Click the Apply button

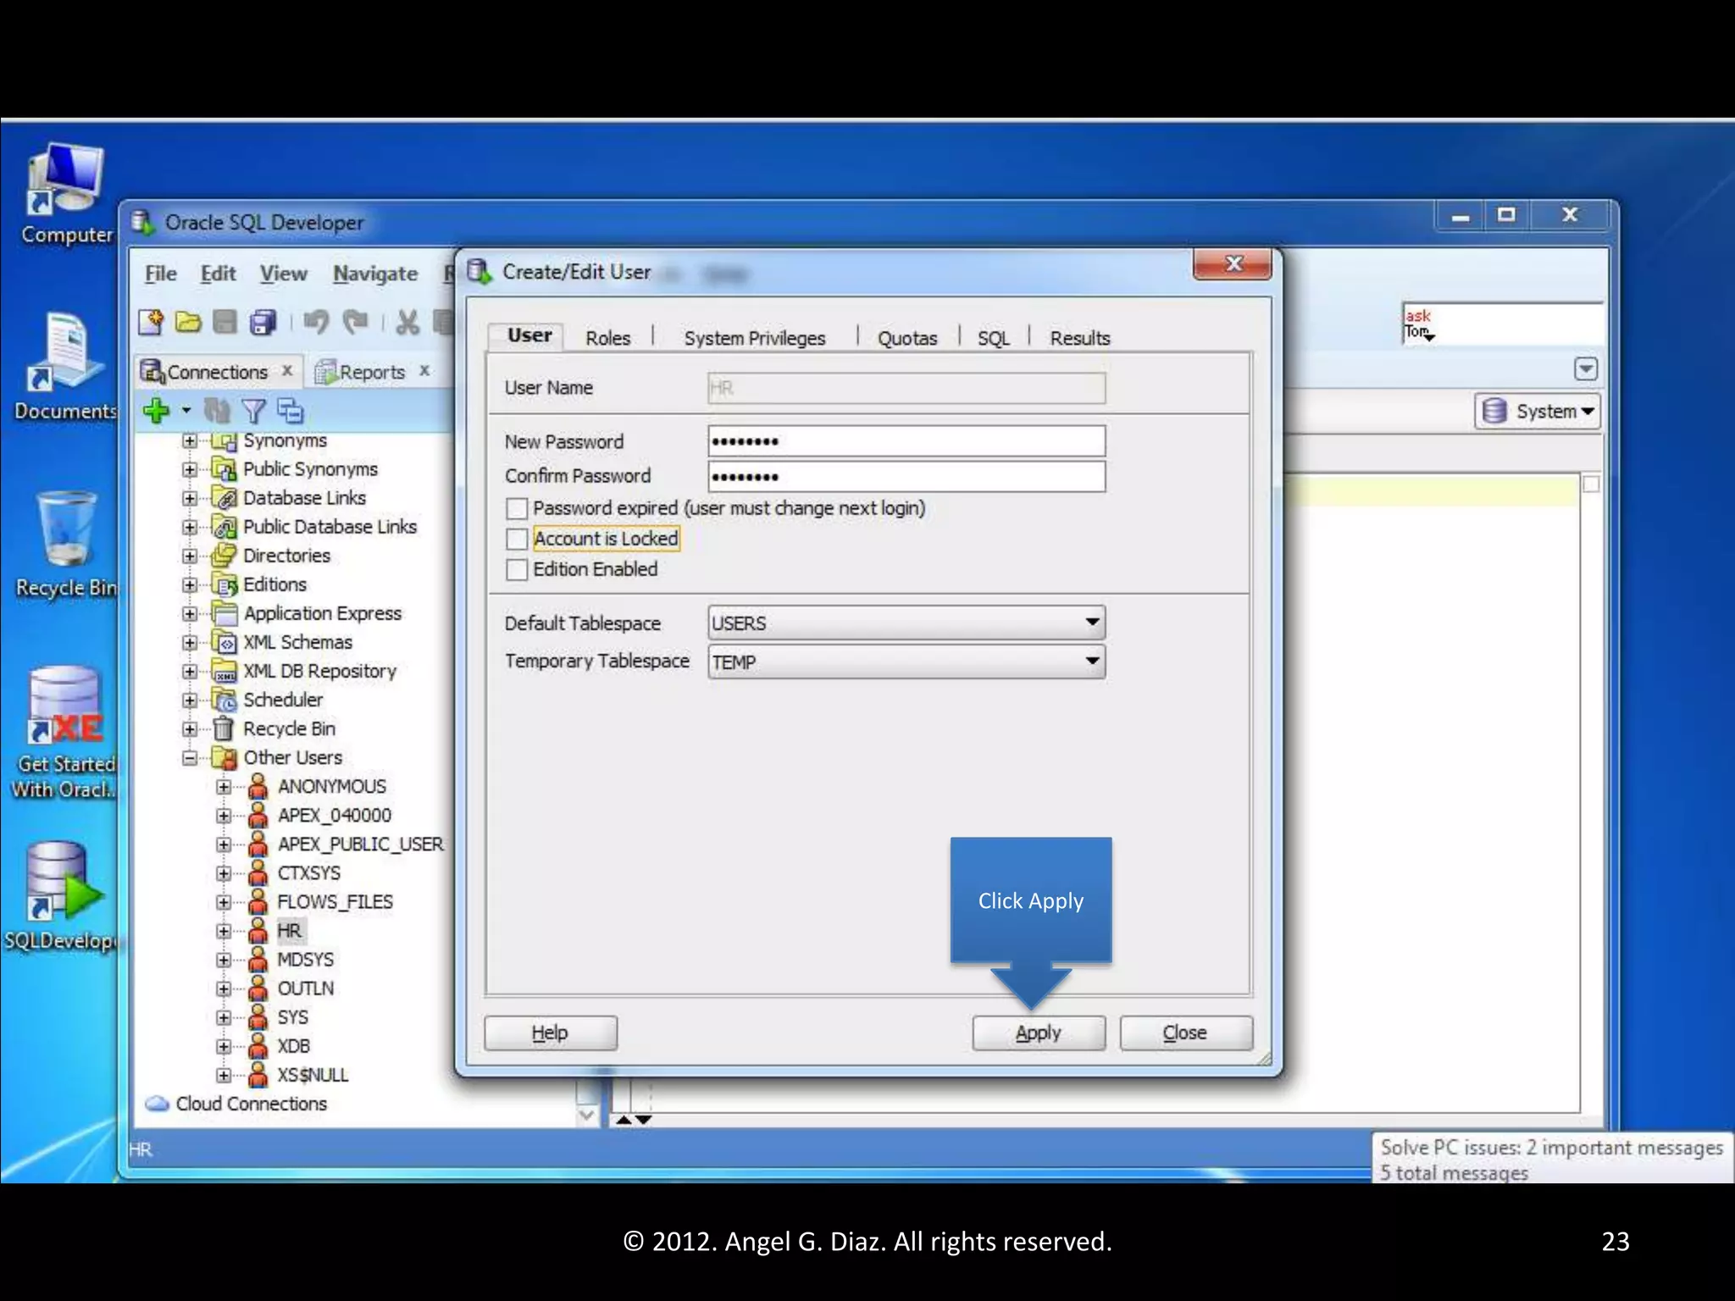click(1038, 1032)
